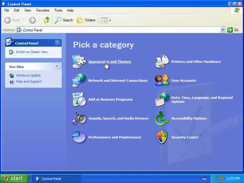Click the Control Panel icon in address bar
This screenshot has width=244, height=183.
[x=19, y=30]
